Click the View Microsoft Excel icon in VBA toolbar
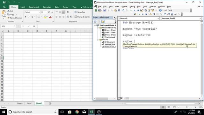 pos(96,10)
